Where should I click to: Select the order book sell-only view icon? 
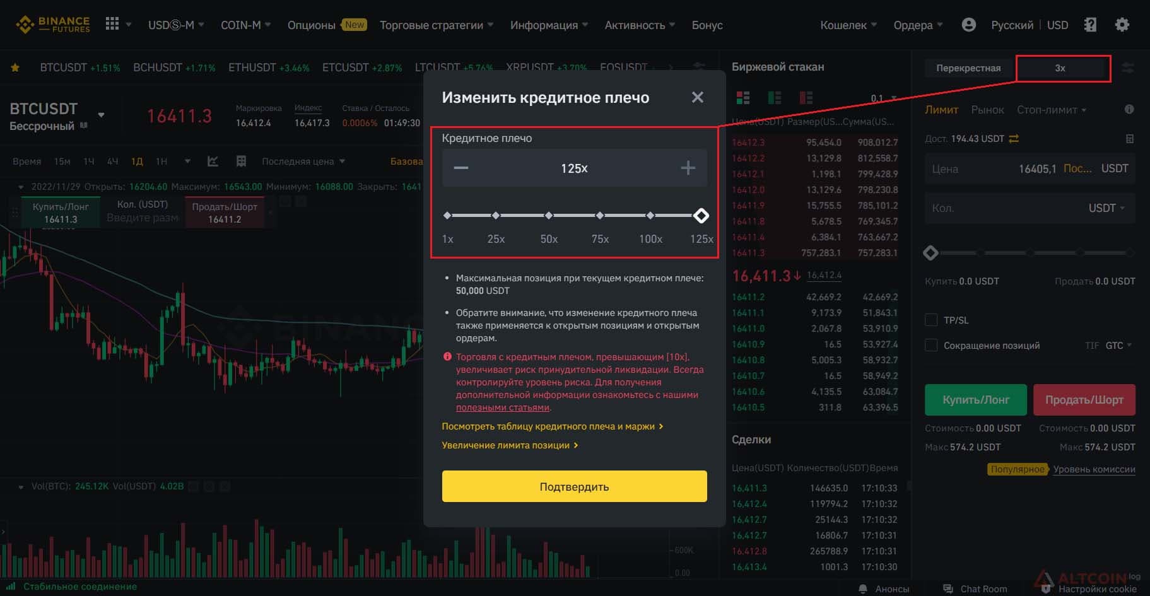[806, 98]
